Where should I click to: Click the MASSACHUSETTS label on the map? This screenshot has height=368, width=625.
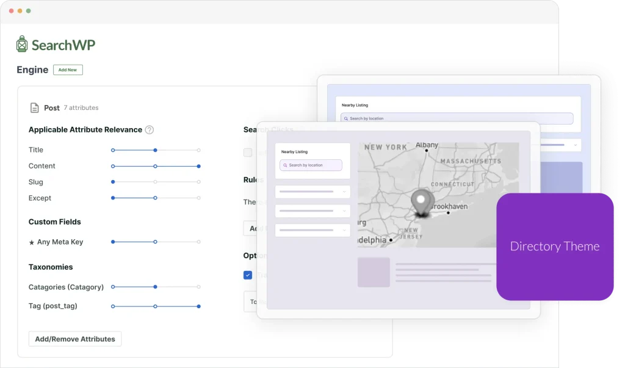(x=471, y=162)
